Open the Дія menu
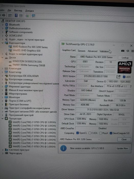 pyautogui.click(x=9, y=10)
